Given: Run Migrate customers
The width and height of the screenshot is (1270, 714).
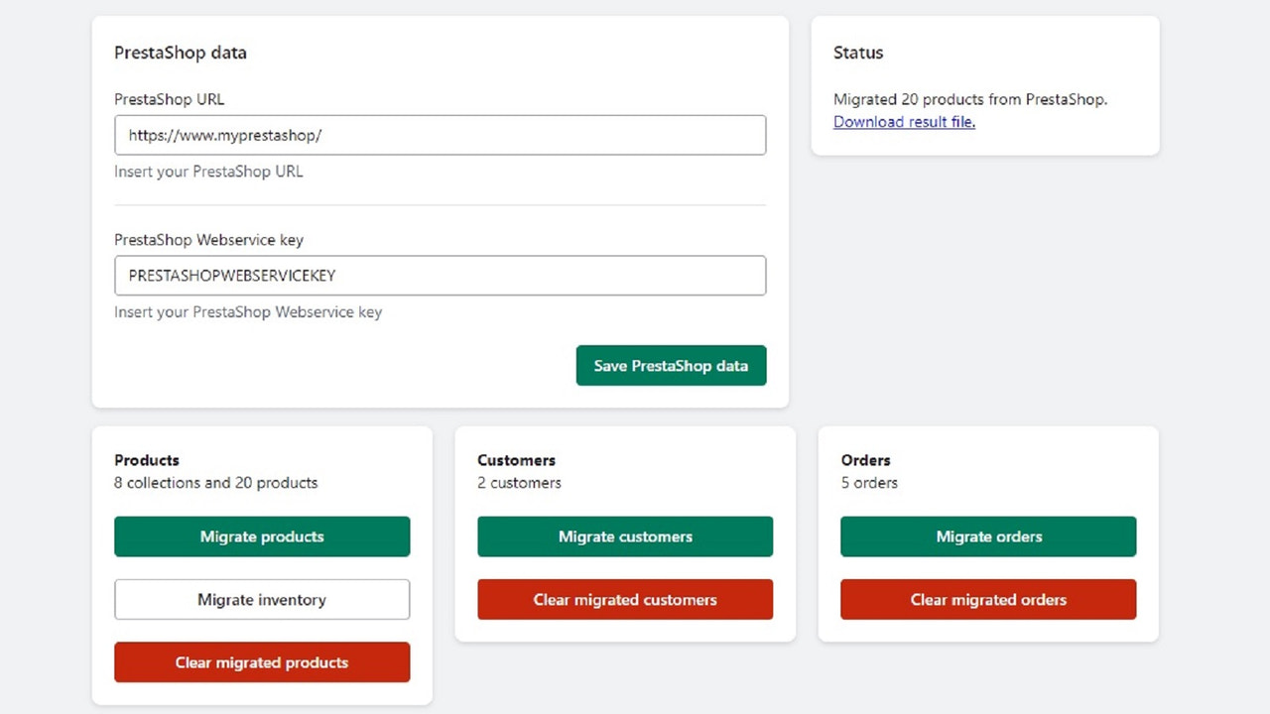Looking at the screenshot, I should (625, 536).
